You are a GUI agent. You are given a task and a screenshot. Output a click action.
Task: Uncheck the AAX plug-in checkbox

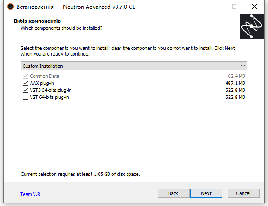(25, 83)
